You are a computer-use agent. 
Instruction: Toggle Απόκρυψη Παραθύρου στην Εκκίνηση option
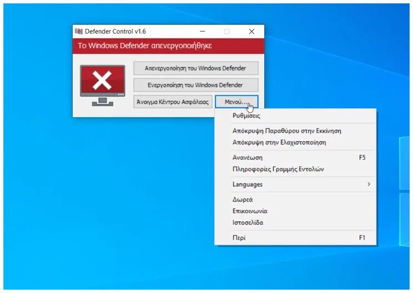pos(295,131)
